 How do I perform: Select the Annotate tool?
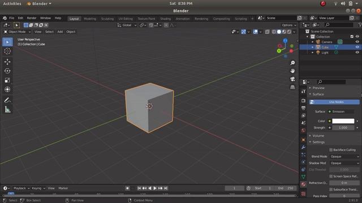tap(7, 100)
